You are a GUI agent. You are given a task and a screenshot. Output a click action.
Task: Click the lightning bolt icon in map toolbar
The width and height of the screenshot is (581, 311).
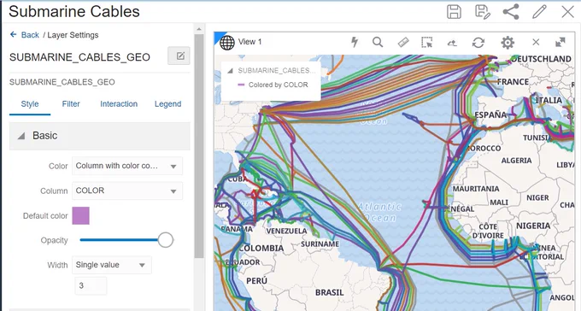point(355,42)
